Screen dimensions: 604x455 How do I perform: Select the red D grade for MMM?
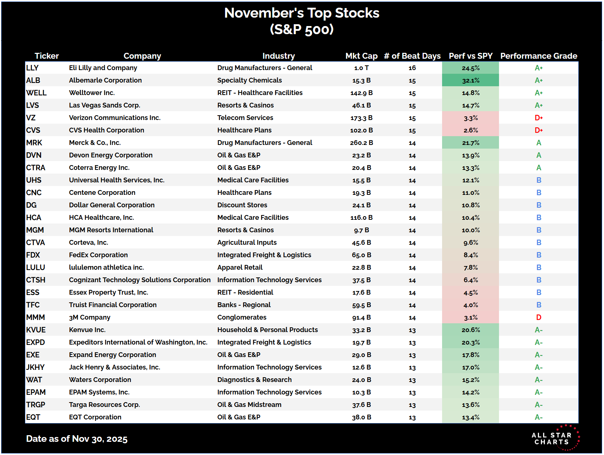538,317
